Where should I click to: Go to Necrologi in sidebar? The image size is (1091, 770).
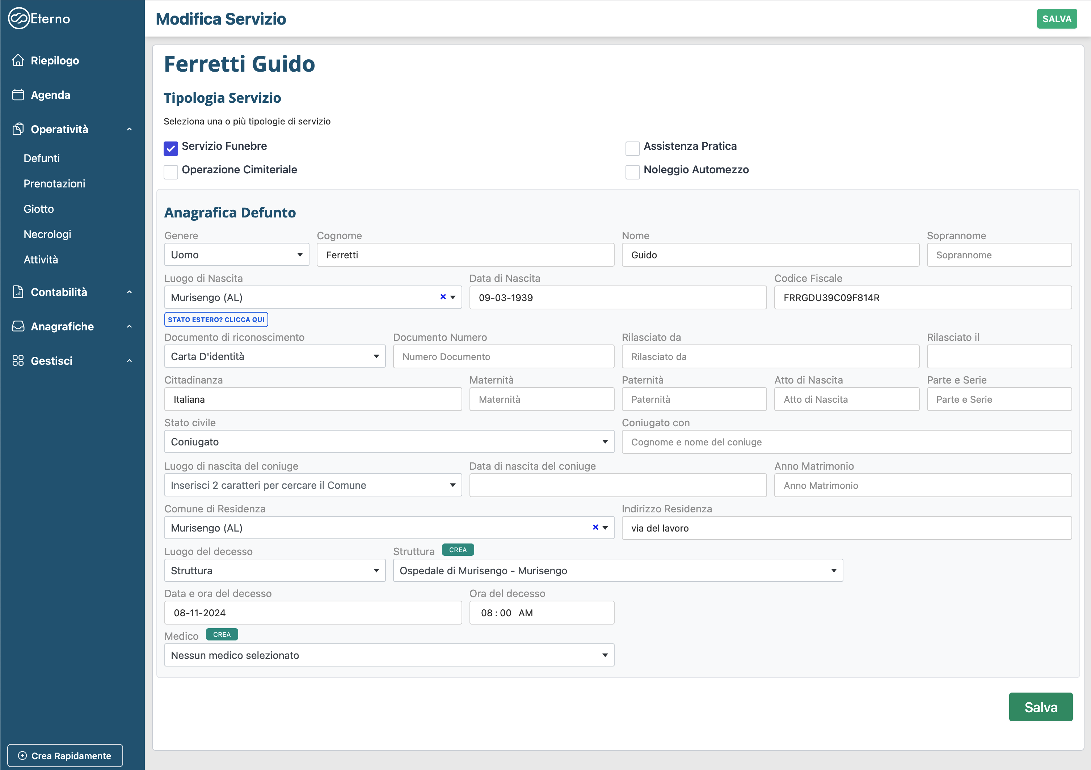47,234
